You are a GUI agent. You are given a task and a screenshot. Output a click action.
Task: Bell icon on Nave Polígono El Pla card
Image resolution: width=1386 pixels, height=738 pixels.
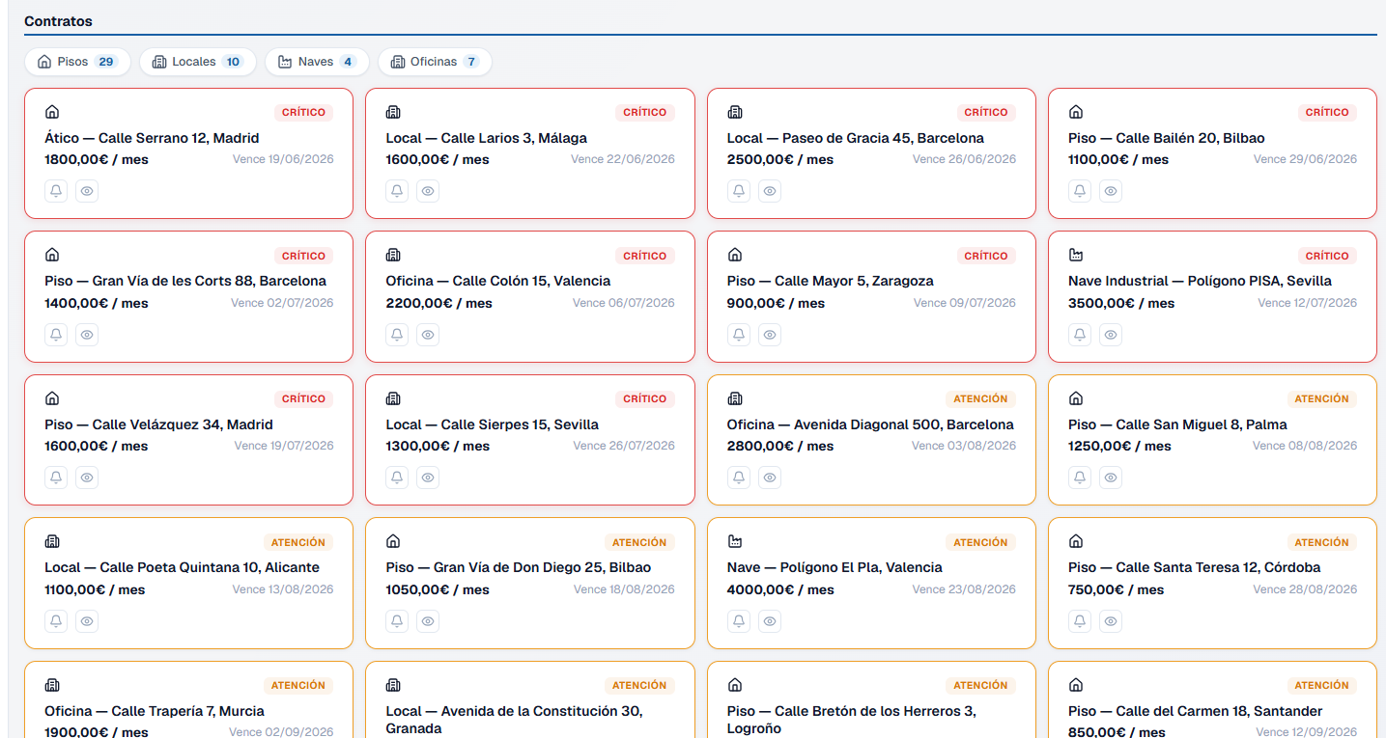click(739, 621)
